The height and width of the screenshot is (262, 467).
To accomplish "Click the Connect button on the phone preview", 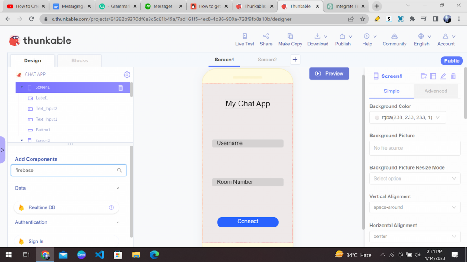I will [248, 222].
